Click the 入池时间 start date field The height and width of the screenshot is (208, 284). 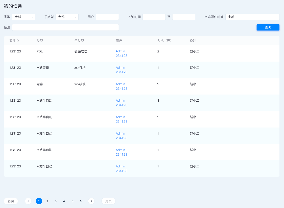pos(154,17)
